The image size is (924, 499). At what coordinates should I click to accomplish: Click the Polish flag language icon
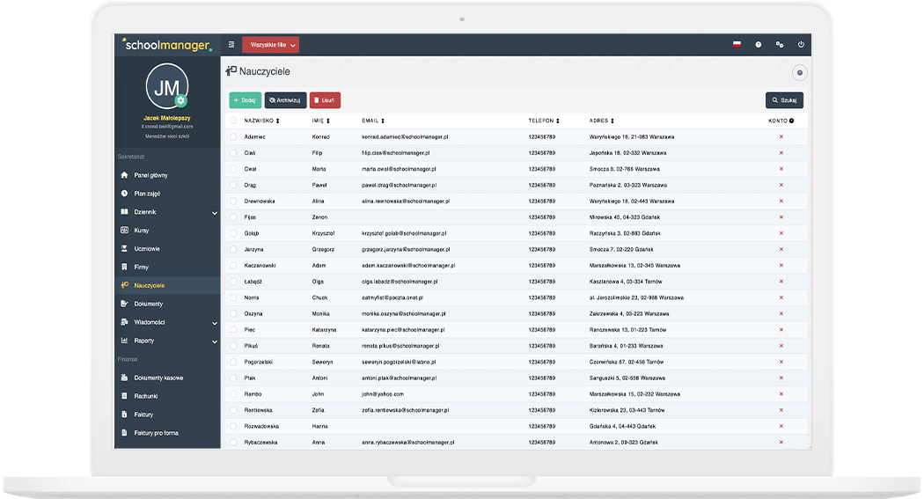pos(737,44)
